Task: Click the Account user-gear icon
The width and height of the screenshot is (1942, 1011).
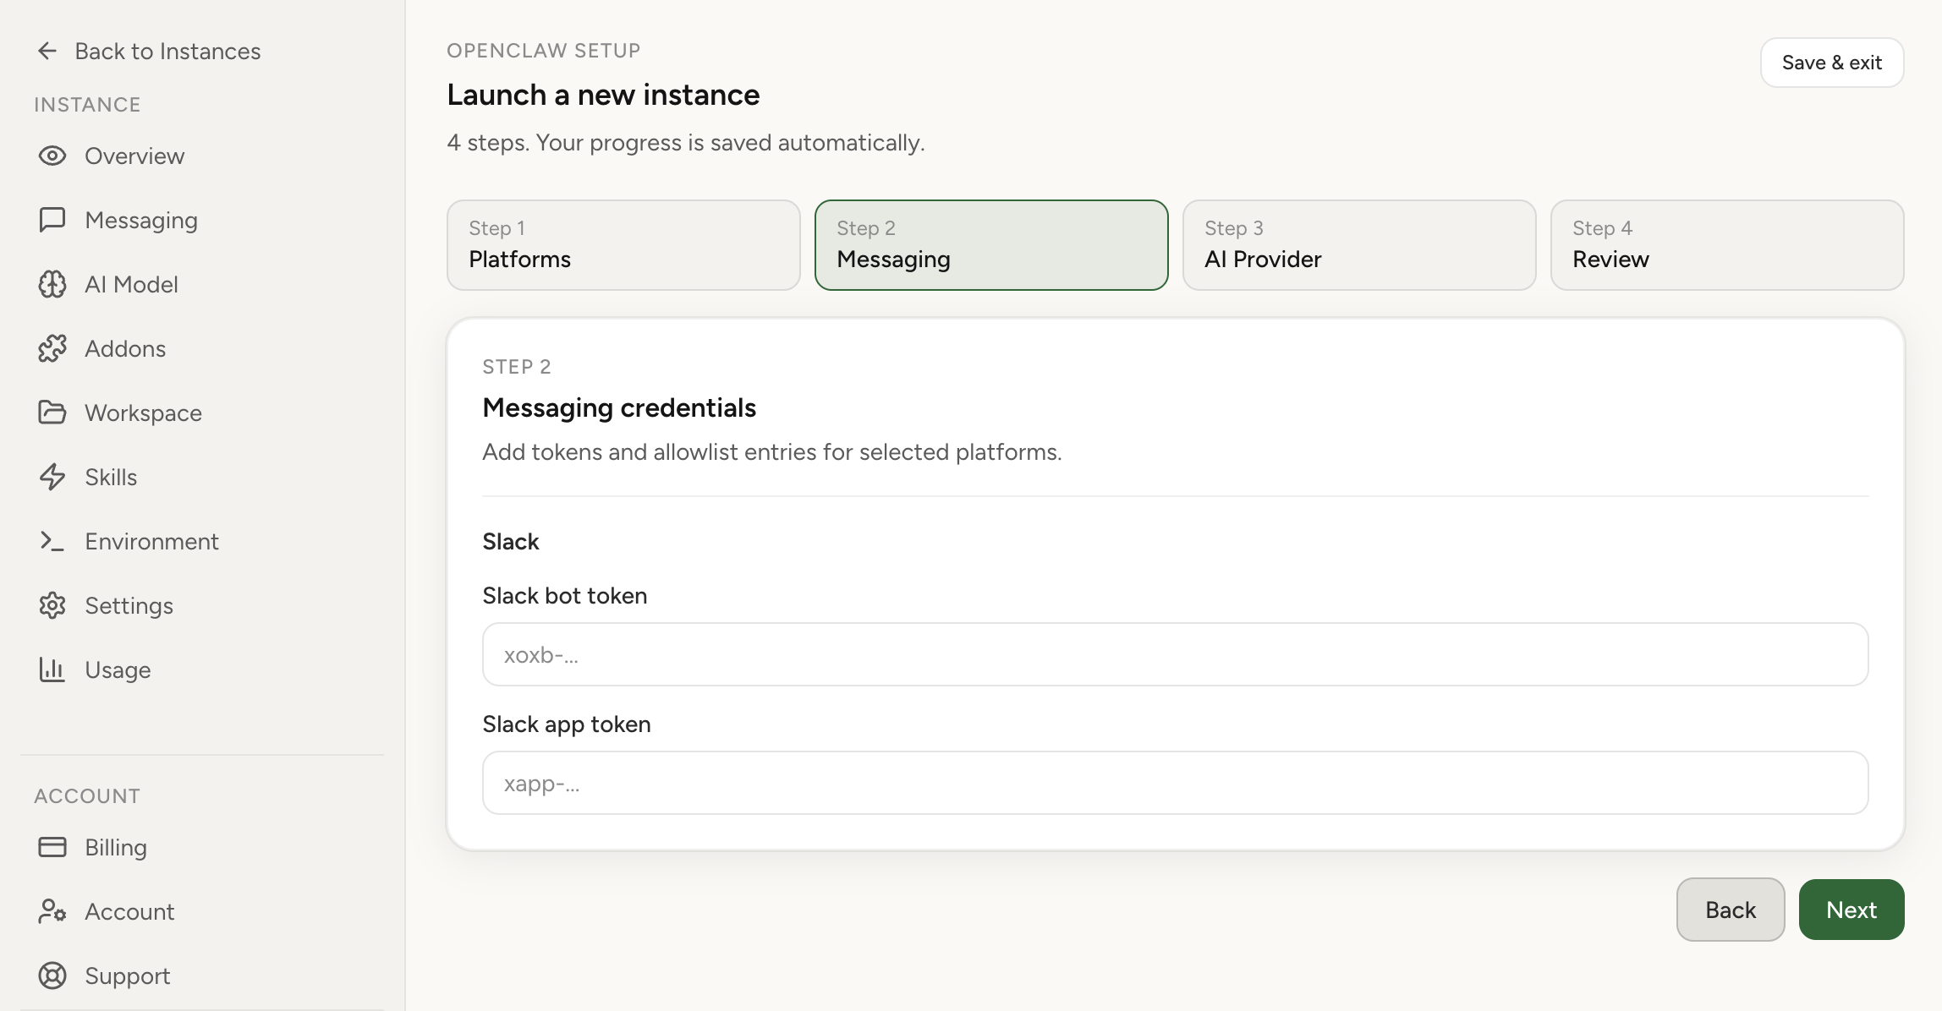Action: [52, 912]
